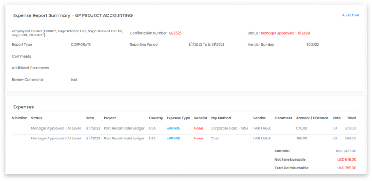Screen dimensions: 372x181
Task: Click the Not Reimbursable USD 678.00 value
Action: pyautogui.click(x=347, y=159)
